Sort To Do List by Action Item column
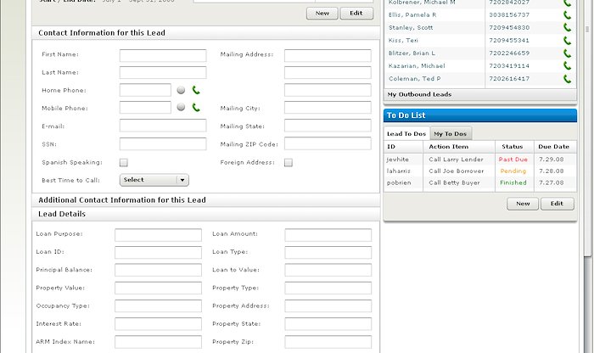The image size is (594, 353). (x=459, y=147)
